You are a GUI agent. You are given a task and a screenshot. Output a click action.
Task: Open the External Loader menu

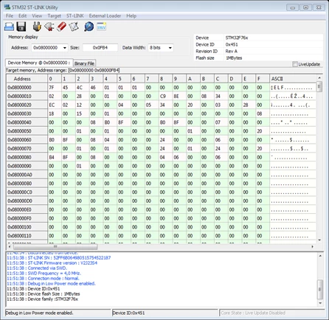[x=105, y=15]
